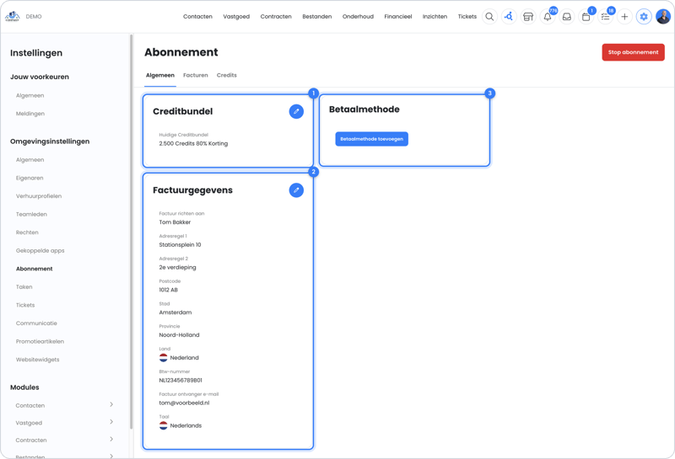Click the sidebar vertical scrollbar
Viewport: 675px width, 459px height.
pyautogui.click(x=131, y=232)
